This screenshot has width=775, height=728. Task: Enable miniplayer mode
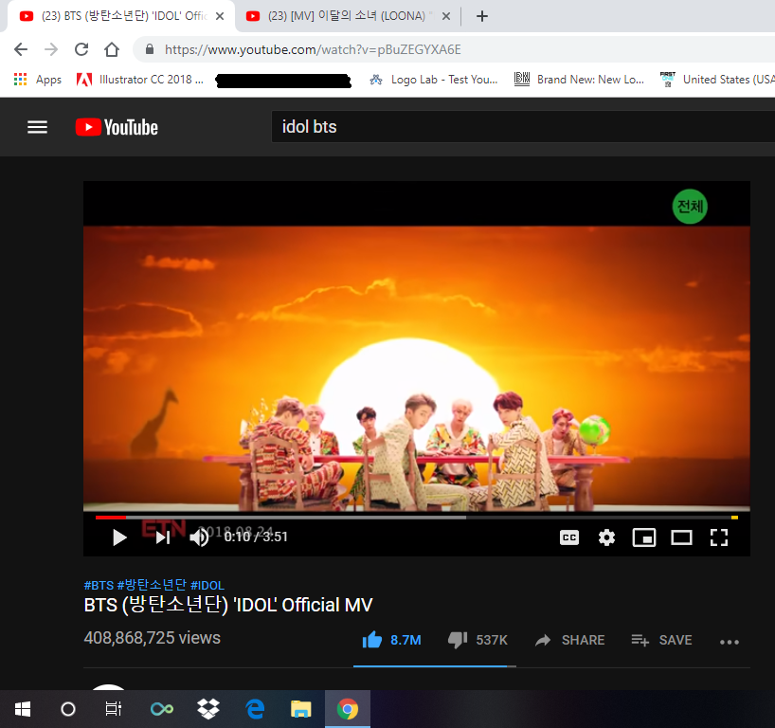(x=644, y=537)
